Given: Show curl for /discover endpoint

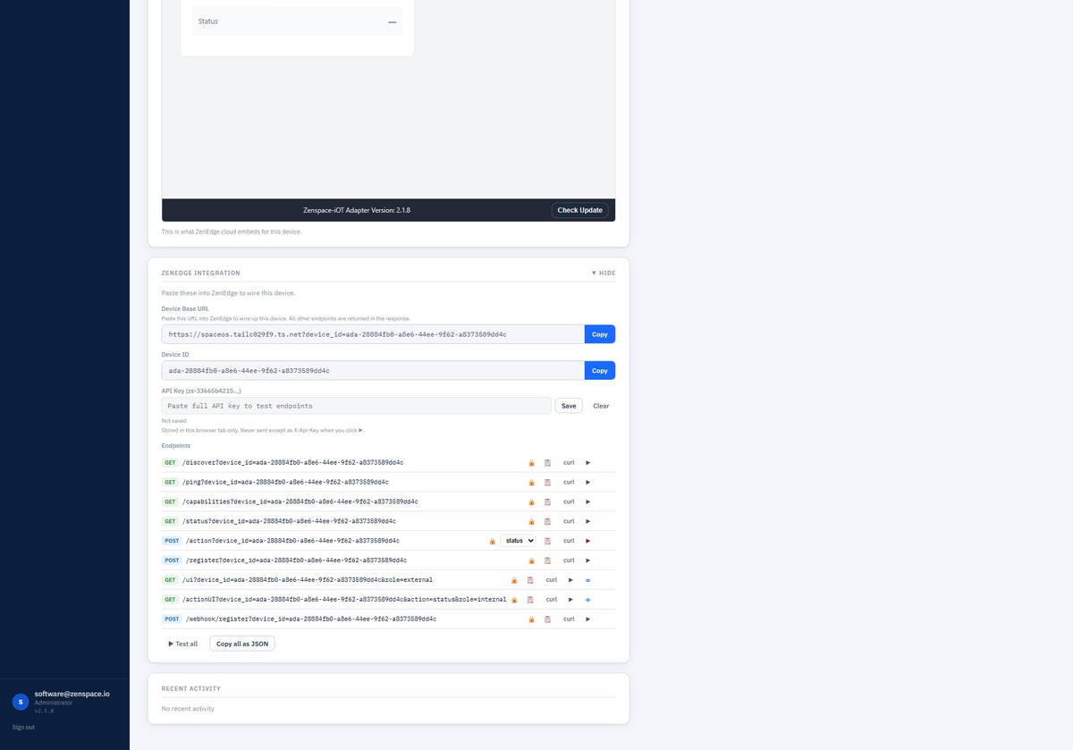Looking at the screenshot, I should click(569, 463).
